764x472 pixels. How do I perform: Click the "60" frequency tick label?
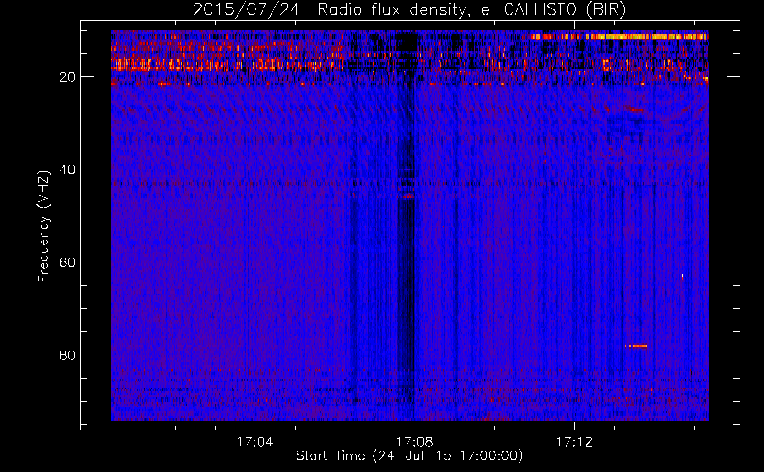[68, 262]
